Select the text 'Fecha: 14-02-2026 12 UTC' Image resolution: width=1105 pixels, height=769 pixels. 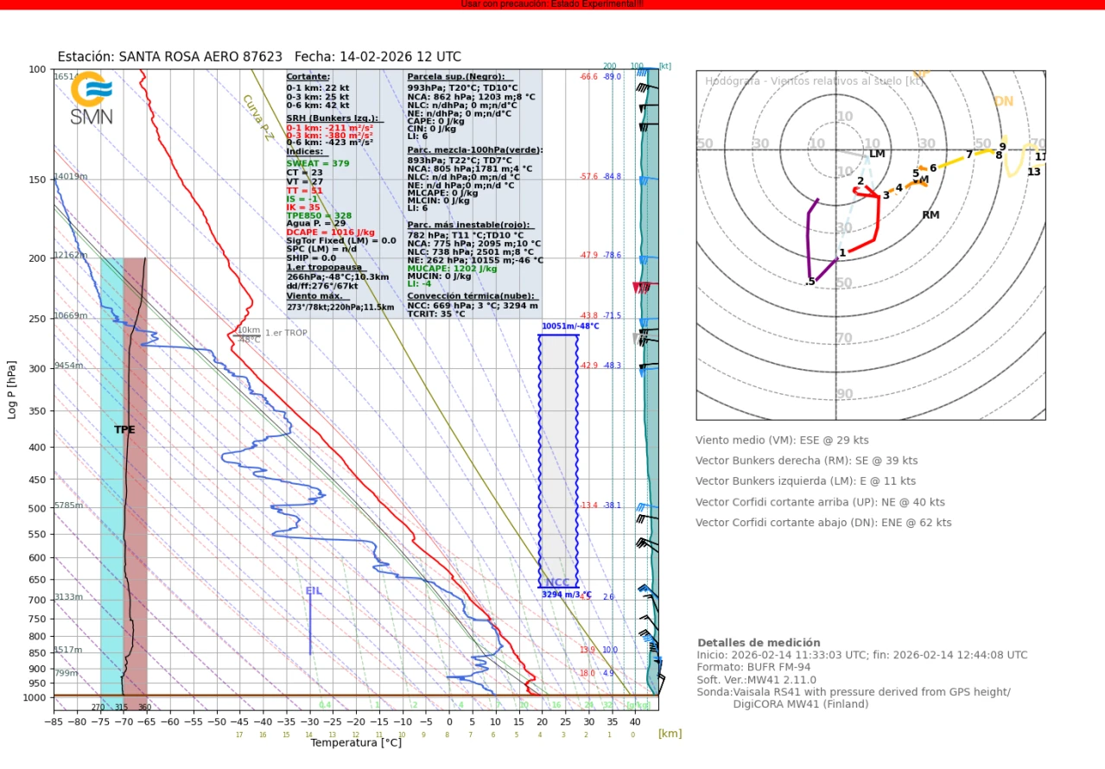[378, 57]
